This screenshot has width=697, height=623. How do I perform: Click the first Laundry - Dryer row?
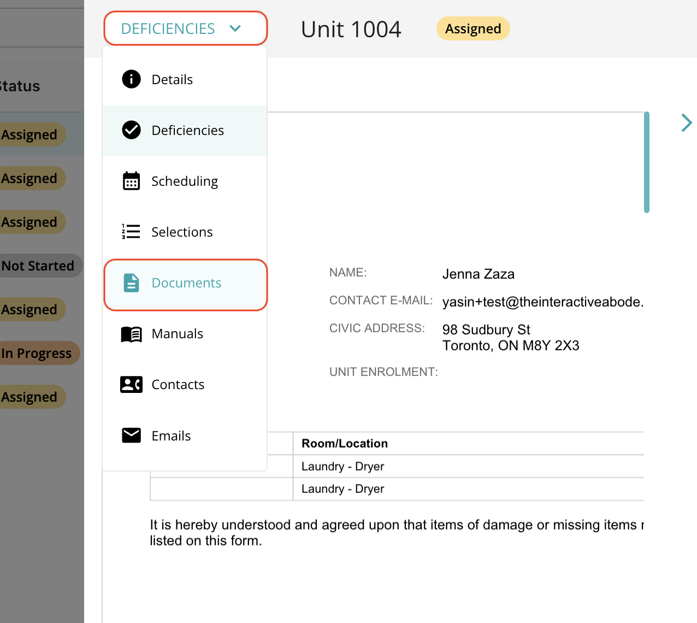pyautogui.click(x=342, y=466)
